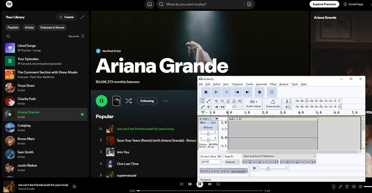This screenshot has width=372, height=193.
Task: Select the Audacity Draw (pencil) tool
Action: click(203, 107)
